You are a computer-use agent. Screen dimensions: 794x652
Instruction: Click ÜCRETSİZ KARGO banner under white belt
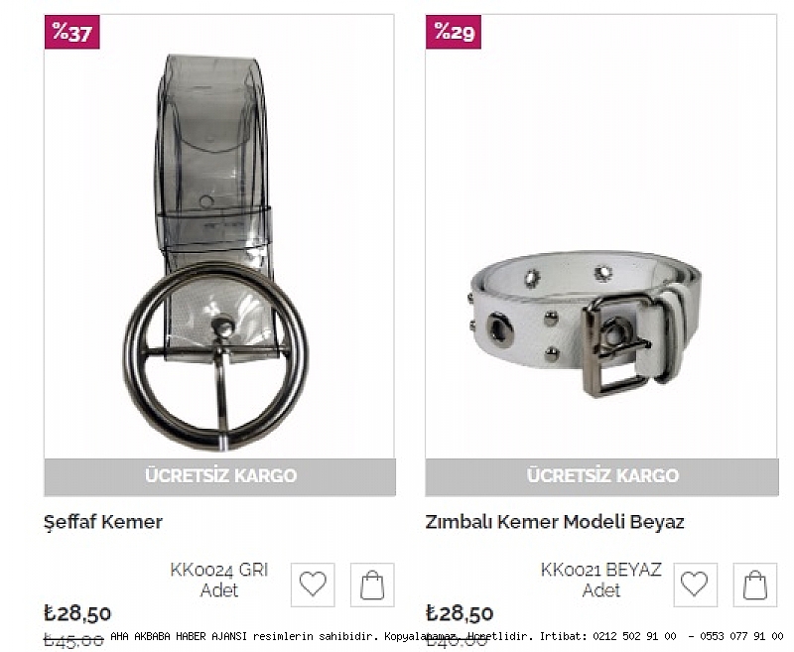[x=601, y=475]
